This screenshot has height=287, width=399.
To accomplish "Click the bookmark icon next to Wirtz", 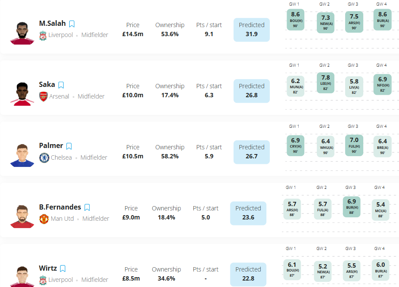I will point(63,268).
